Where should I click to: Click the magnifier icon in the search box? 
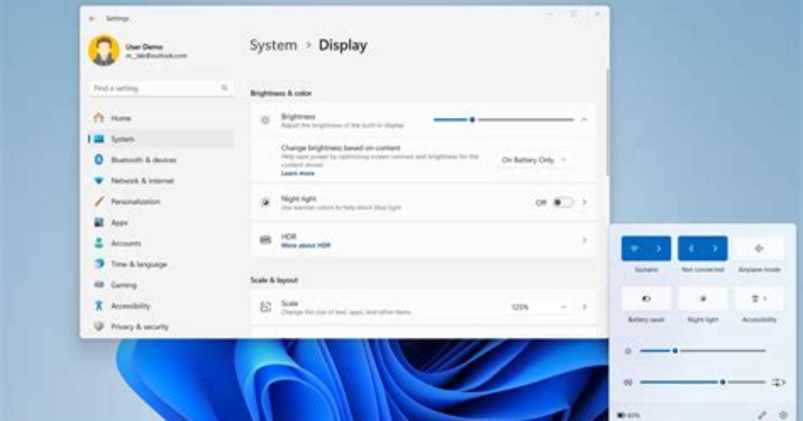point(224,88)
